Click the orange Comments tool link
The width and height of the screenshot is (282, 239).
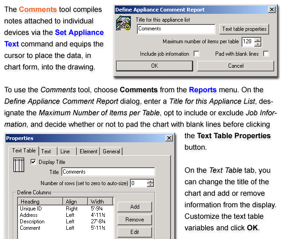point(38,9)
